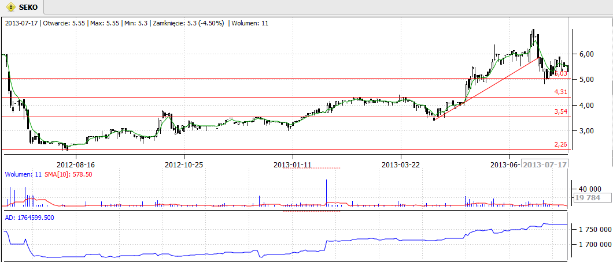Click the 2012-08-16 date axis label

tap(76, 164)
